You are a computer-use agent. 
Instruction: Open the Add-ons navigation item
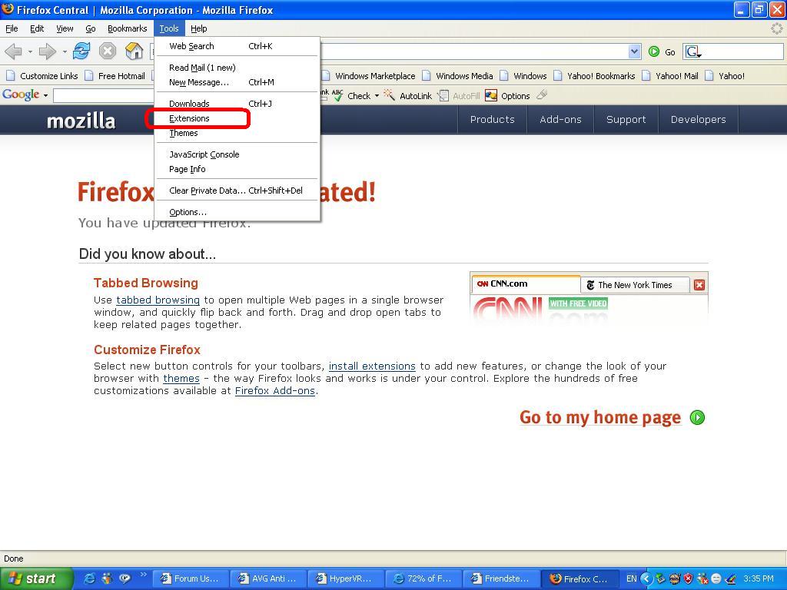(x=560, y=119)
